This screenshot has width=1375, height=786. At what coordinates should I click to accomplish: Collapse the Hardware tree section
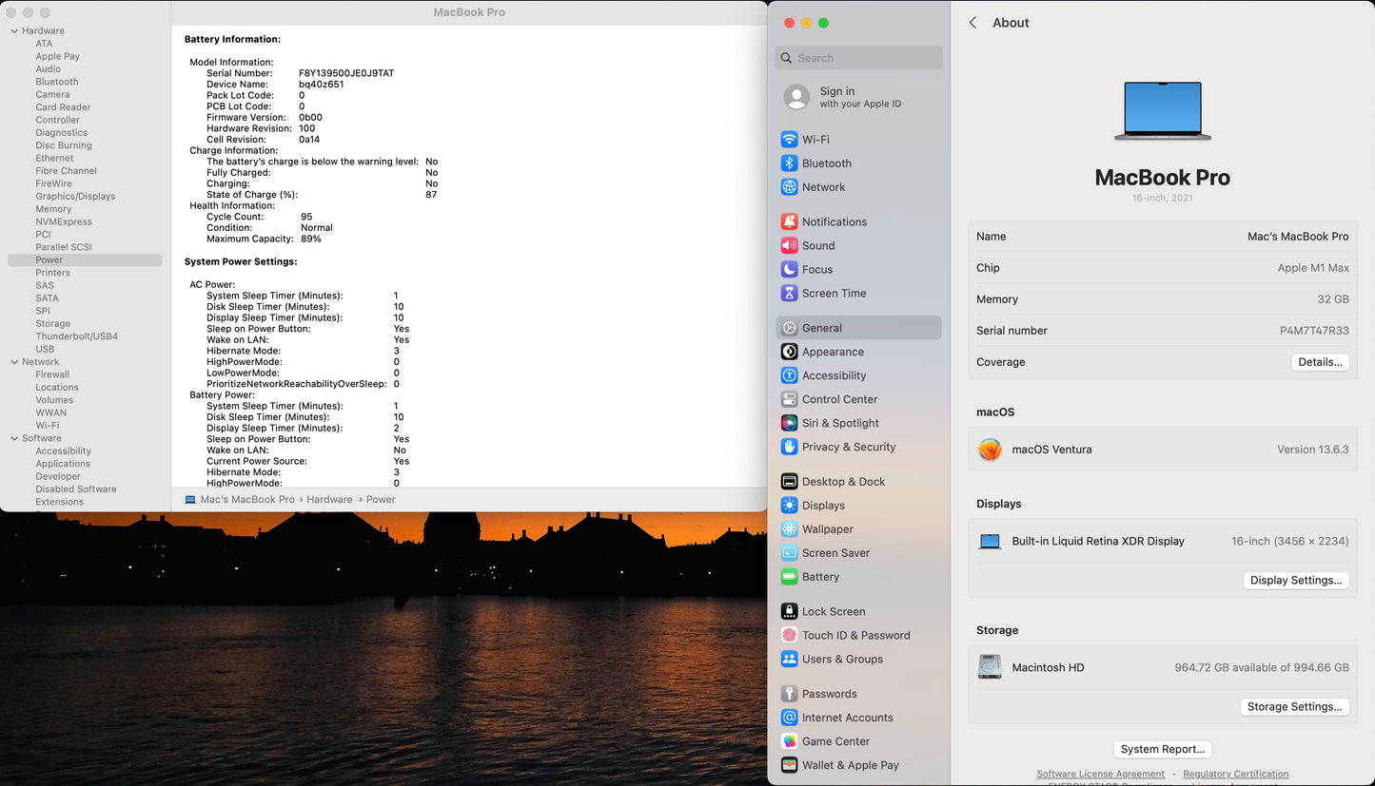(14, 31)
